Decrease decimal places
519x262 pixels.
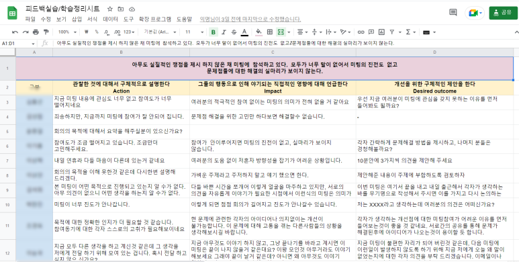pos(106,32)
